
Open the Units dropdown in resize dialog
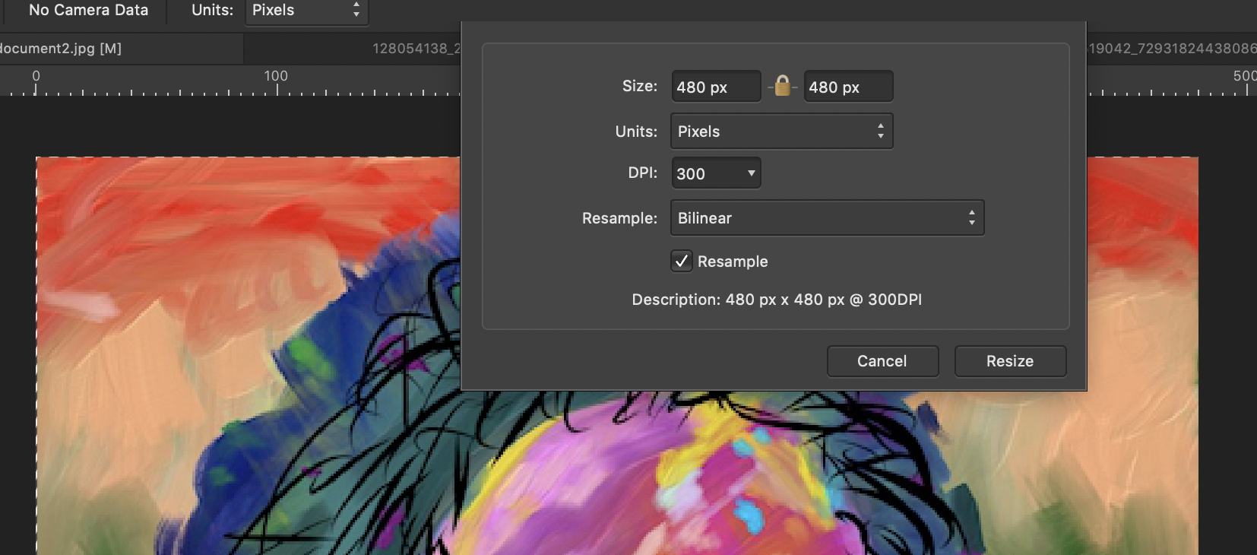click(781, 132)
